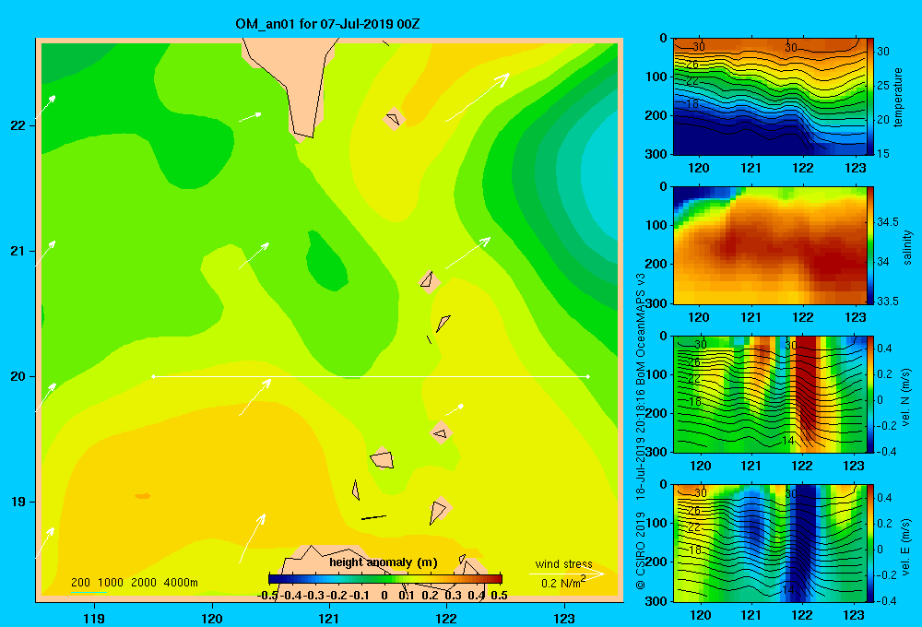Open the salinity cross-section panel

coord(770,245)
